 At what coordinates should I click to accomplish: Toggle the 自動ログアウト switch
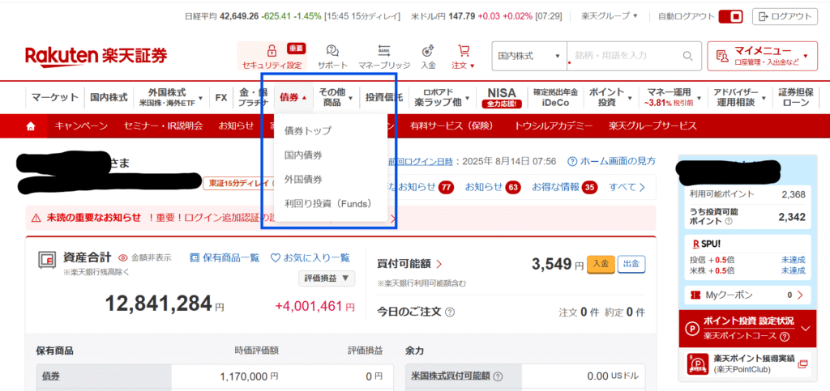(732, 16)
